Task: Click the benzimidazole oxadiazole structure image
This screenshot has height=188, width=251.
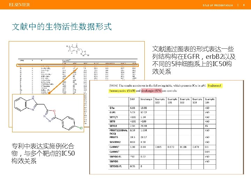Action: [x=48, y=113]
